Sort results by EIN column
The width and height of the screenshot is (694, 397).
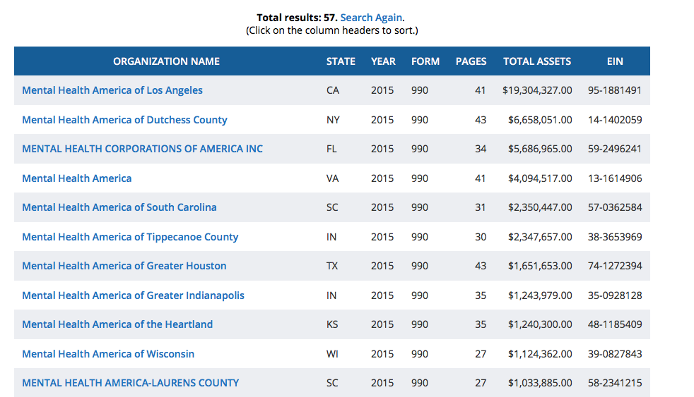pyautogui.click(x=615, y=61)
